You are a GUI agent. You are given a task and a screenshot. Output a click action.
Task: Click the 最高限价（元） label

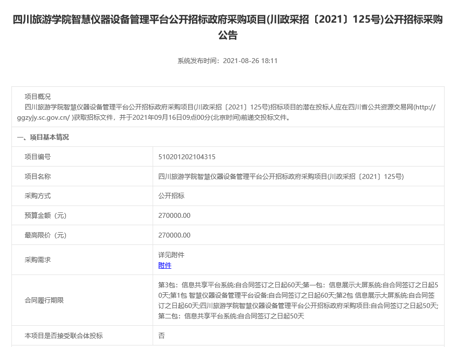pos(45,235)
